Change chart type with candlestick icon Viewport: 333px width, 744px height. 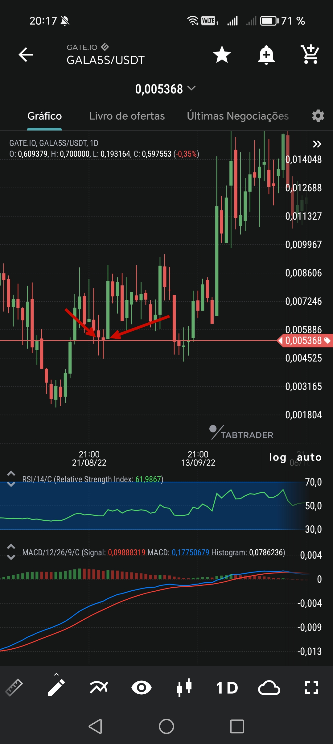184,688
